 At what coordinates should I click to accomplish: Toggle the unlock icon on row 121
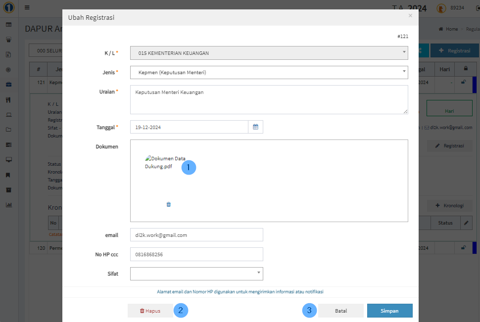[463, 83]
